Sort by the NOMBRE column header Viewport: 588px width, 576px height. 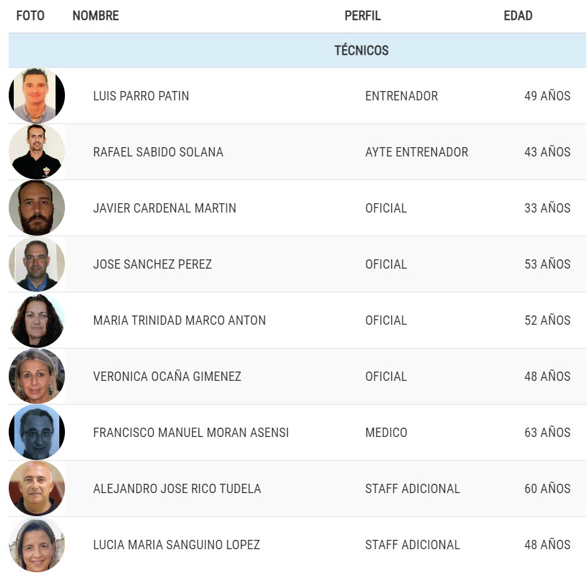[96, 16]
